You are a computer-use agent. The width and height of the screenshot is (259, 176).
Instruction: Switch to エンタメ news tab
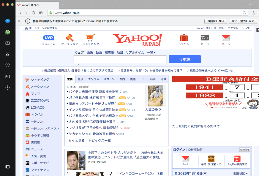94,79
